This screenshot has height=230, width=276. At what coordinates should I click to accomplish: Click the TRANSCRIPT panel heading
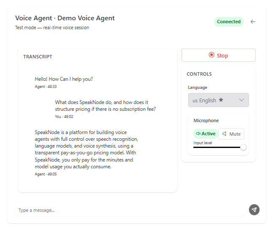click(38, 57)
